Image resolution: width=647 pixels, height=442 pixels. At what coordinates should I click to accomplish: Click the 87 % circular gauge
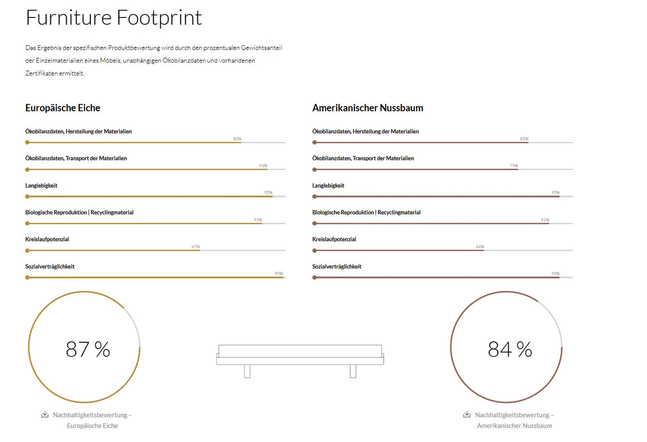coord(84,347)
